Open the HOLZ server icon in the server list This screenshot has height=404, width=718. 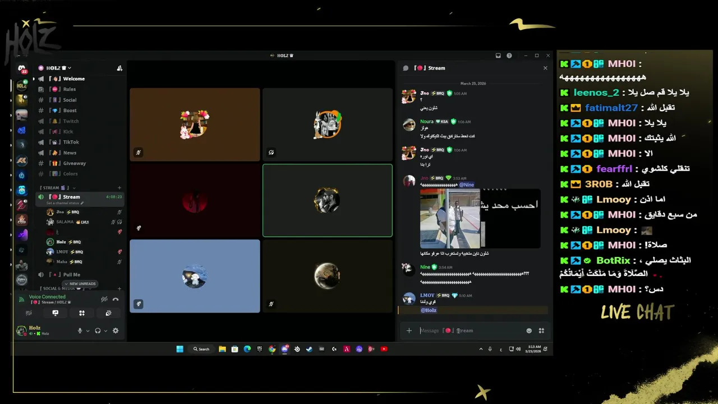pos(22,85)
